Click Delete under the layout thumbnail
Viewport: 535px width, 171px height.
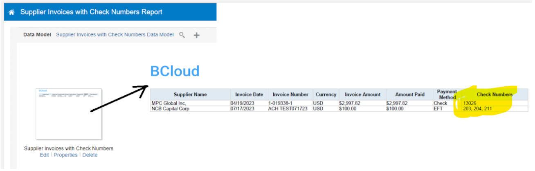[90, 155]
